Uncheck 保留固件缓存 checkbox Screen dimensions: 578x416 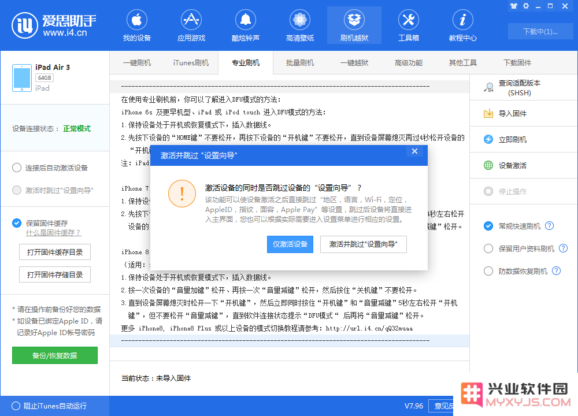[17, 223]
